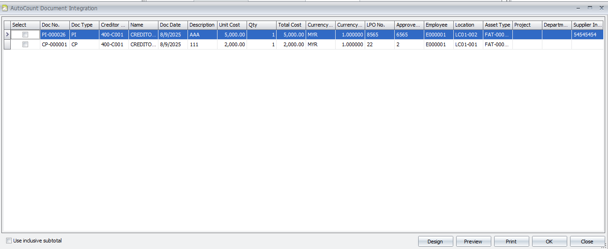The height and width of the screenshot is (249, 608).
Task: Click the 8565 LPO number cell
Action: click(x=380, y=35)
